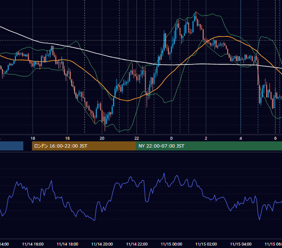Click the NY 22:00-07:00 JST session bar
The width and height of the screenshot is (282, 248).
click(209, 146)
